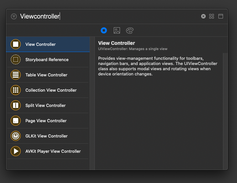Switch to the Image library tab
Screen dimensions: 237x183
click(x=117, y=30)
